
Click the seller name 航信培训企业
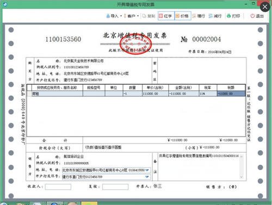(x=73, y=157)
